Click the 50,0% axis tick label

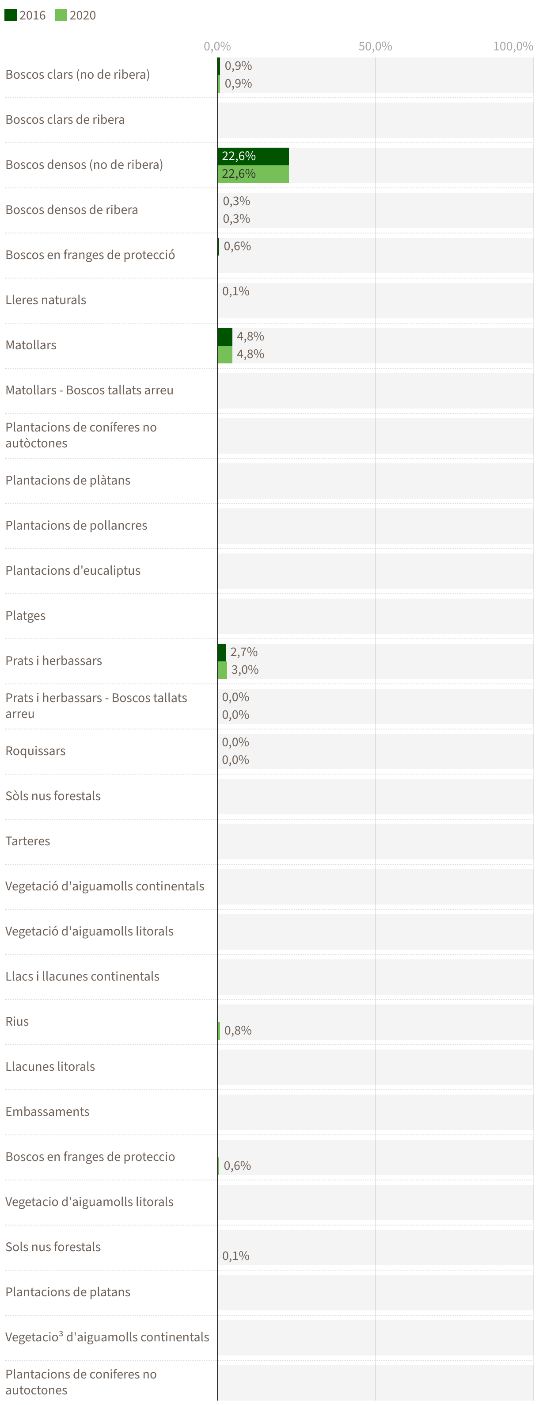pos(375,46)
